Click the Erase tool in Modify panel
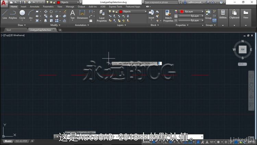Image resolution: width=257 pixels, height=145 pixels. point(64,11)
